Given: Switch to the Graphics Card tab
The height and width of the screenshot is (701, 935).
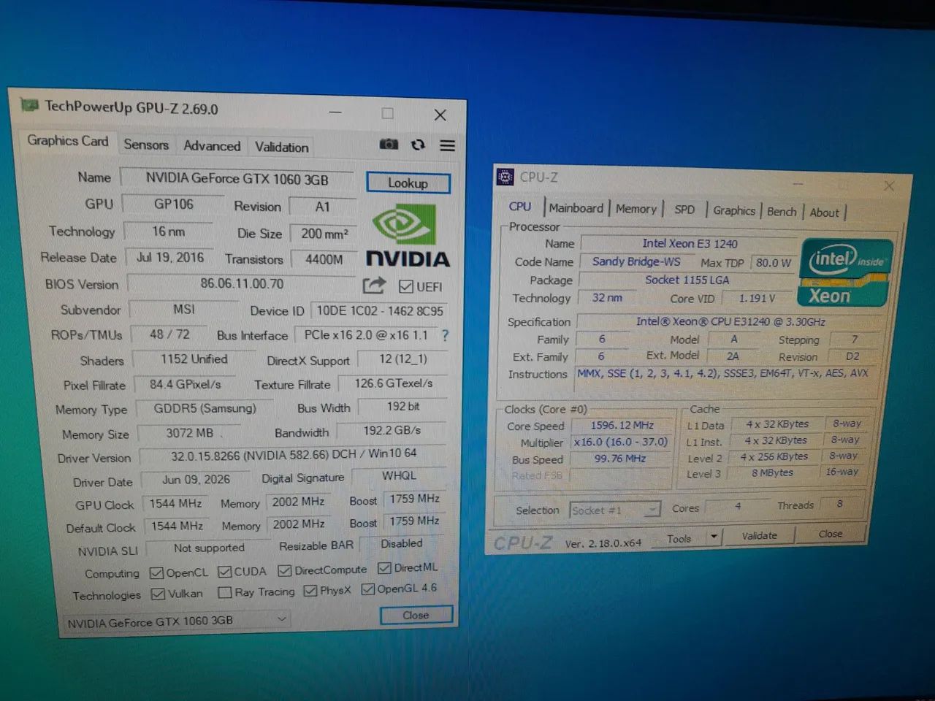Looking at the screenshot, I should pos(67,141).
